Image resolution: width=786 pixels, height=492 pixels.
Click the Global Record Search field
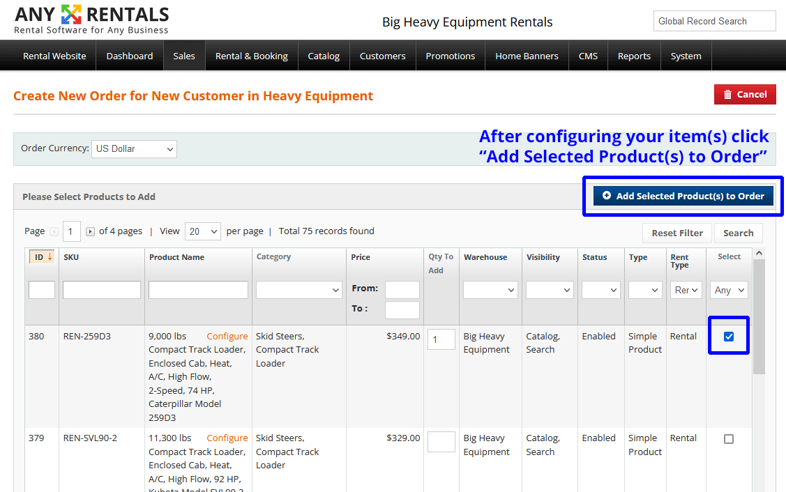pyautogui.click(x=714, y=21)
